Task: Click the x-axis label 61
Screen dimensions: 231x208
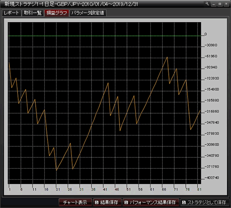Action: pos(152,189)
